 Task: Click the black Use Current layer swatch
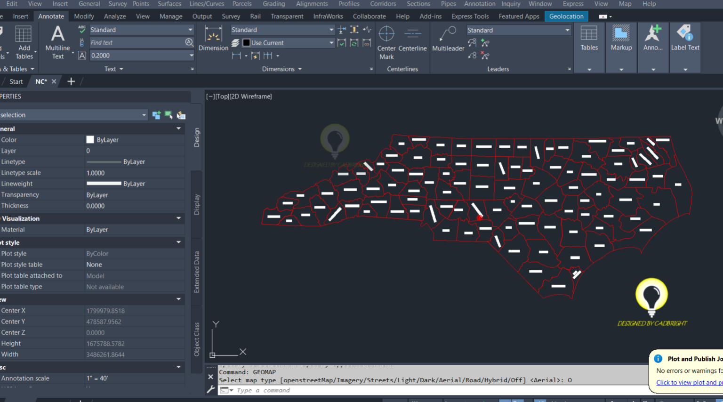tap(246, 43)
